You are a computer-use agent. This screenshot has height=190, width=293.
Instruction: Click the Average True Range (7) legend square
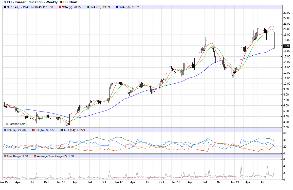[35, 156]
